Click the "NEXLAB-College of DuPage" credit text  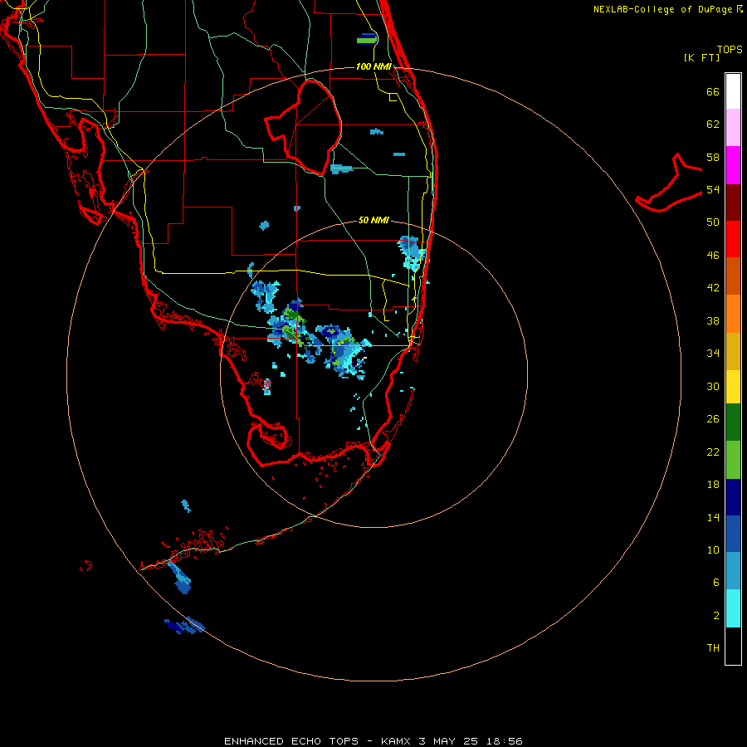(662, 9)
